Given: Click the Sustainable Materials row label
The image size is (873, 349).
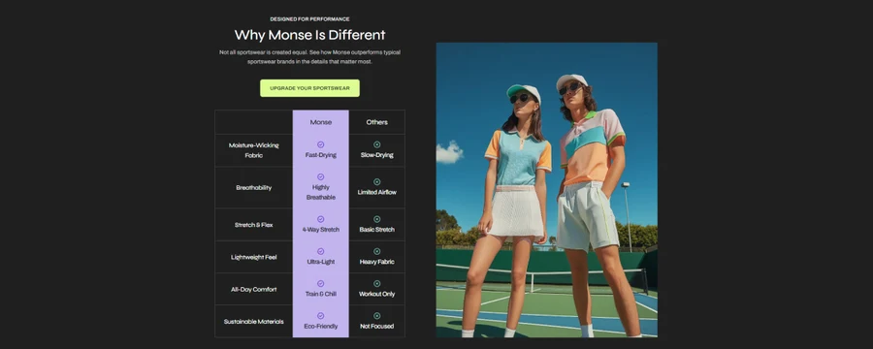Looking at the screenshot, I should (254, 322).
